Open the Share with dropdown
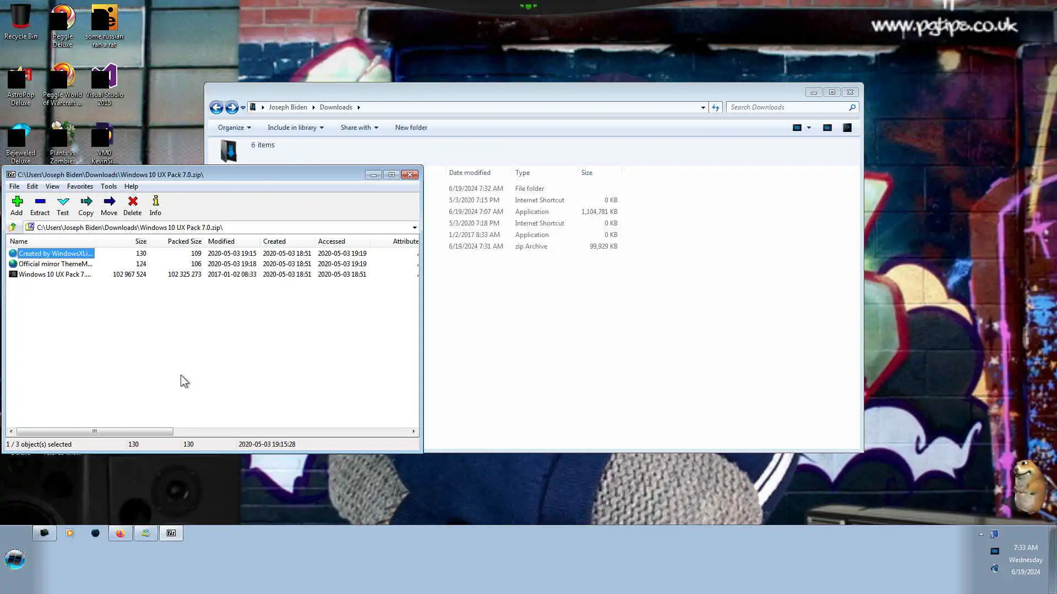Viewport: 1057px width, 594px height. (359, 128)
